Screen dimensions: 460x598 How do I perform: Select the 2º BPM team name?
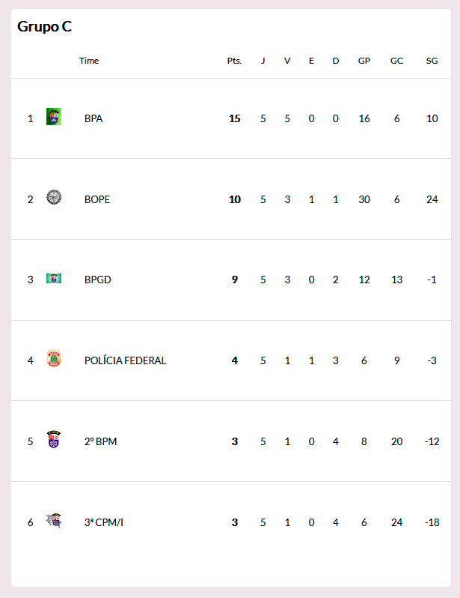pyautogui.click(x=100, y=441)
